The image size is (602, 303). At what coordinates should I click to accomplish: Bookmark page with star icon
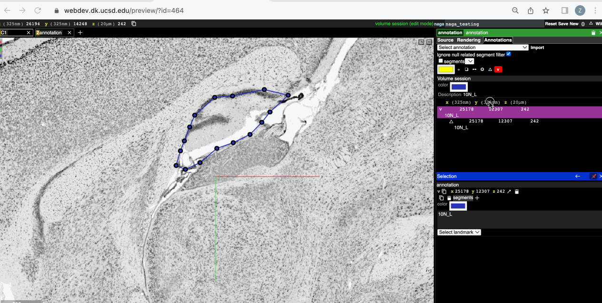[546, 10]
